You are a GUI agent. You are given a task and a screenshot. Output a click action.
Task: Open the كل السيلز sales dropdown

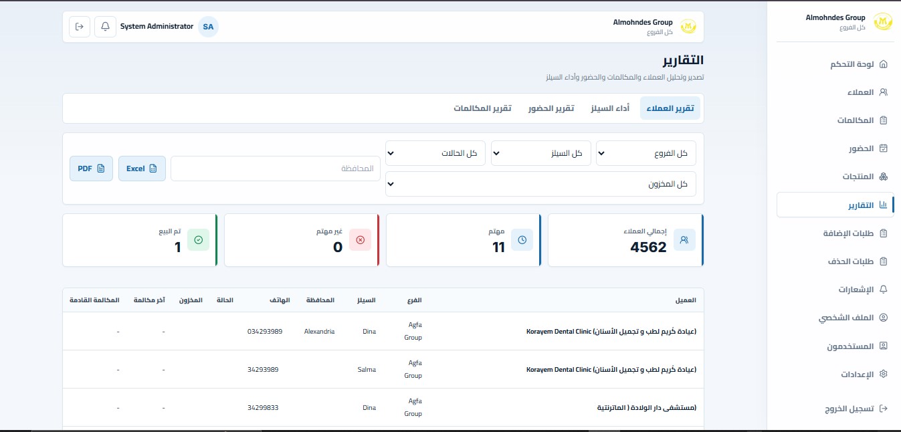click(x=541, y=153)
